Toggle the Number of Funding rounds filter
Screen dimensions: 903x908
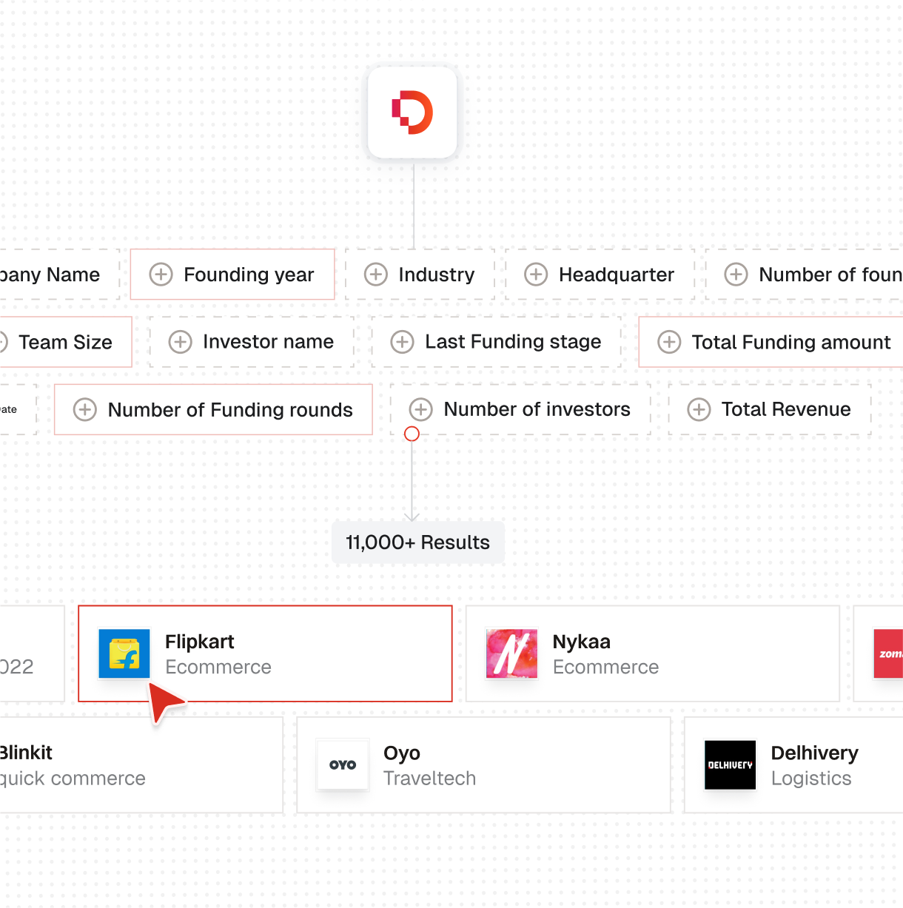(213, 409)
